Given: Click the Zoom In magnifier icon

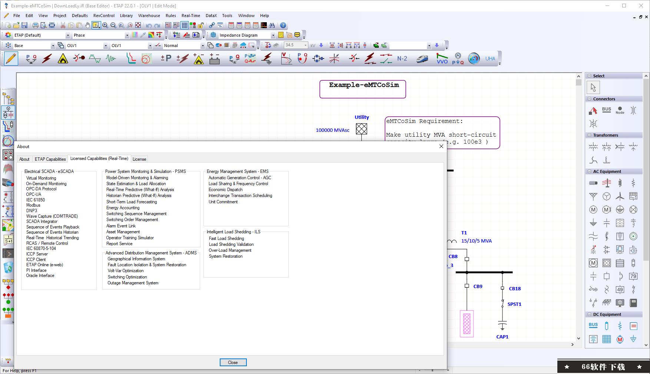Looking at the screenshot, I should [x=105, y=25].
